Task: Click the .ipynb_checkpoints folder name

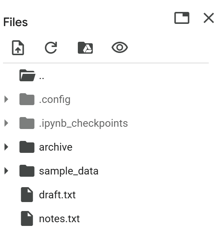Action: tap(83, 123)
